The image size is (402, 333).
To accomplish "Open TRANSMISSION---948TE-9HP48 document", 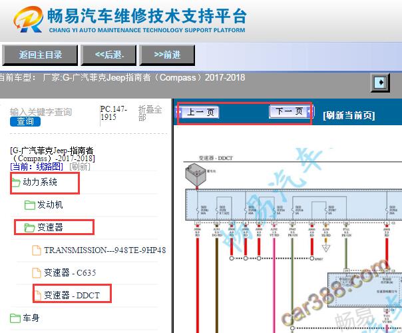I will 105,250.
